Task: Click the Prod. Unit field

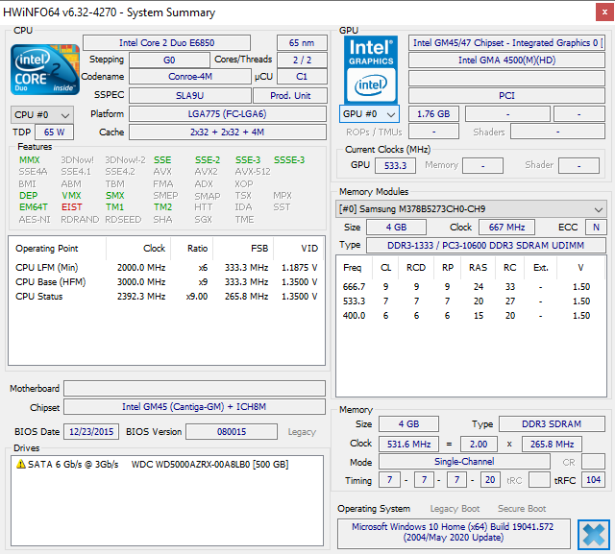Action: (290, 96)
